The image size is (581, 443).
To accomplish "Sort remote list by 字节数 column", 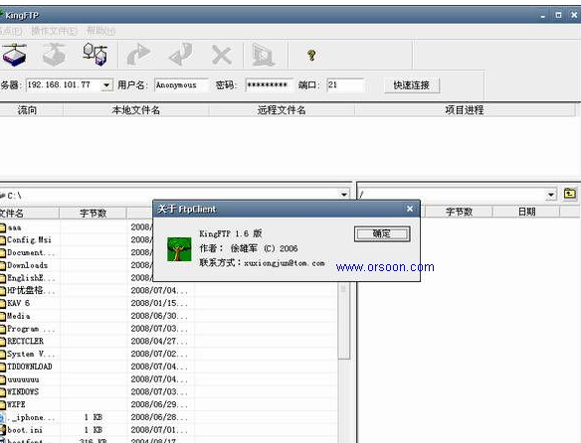I will tap(459, 212).
